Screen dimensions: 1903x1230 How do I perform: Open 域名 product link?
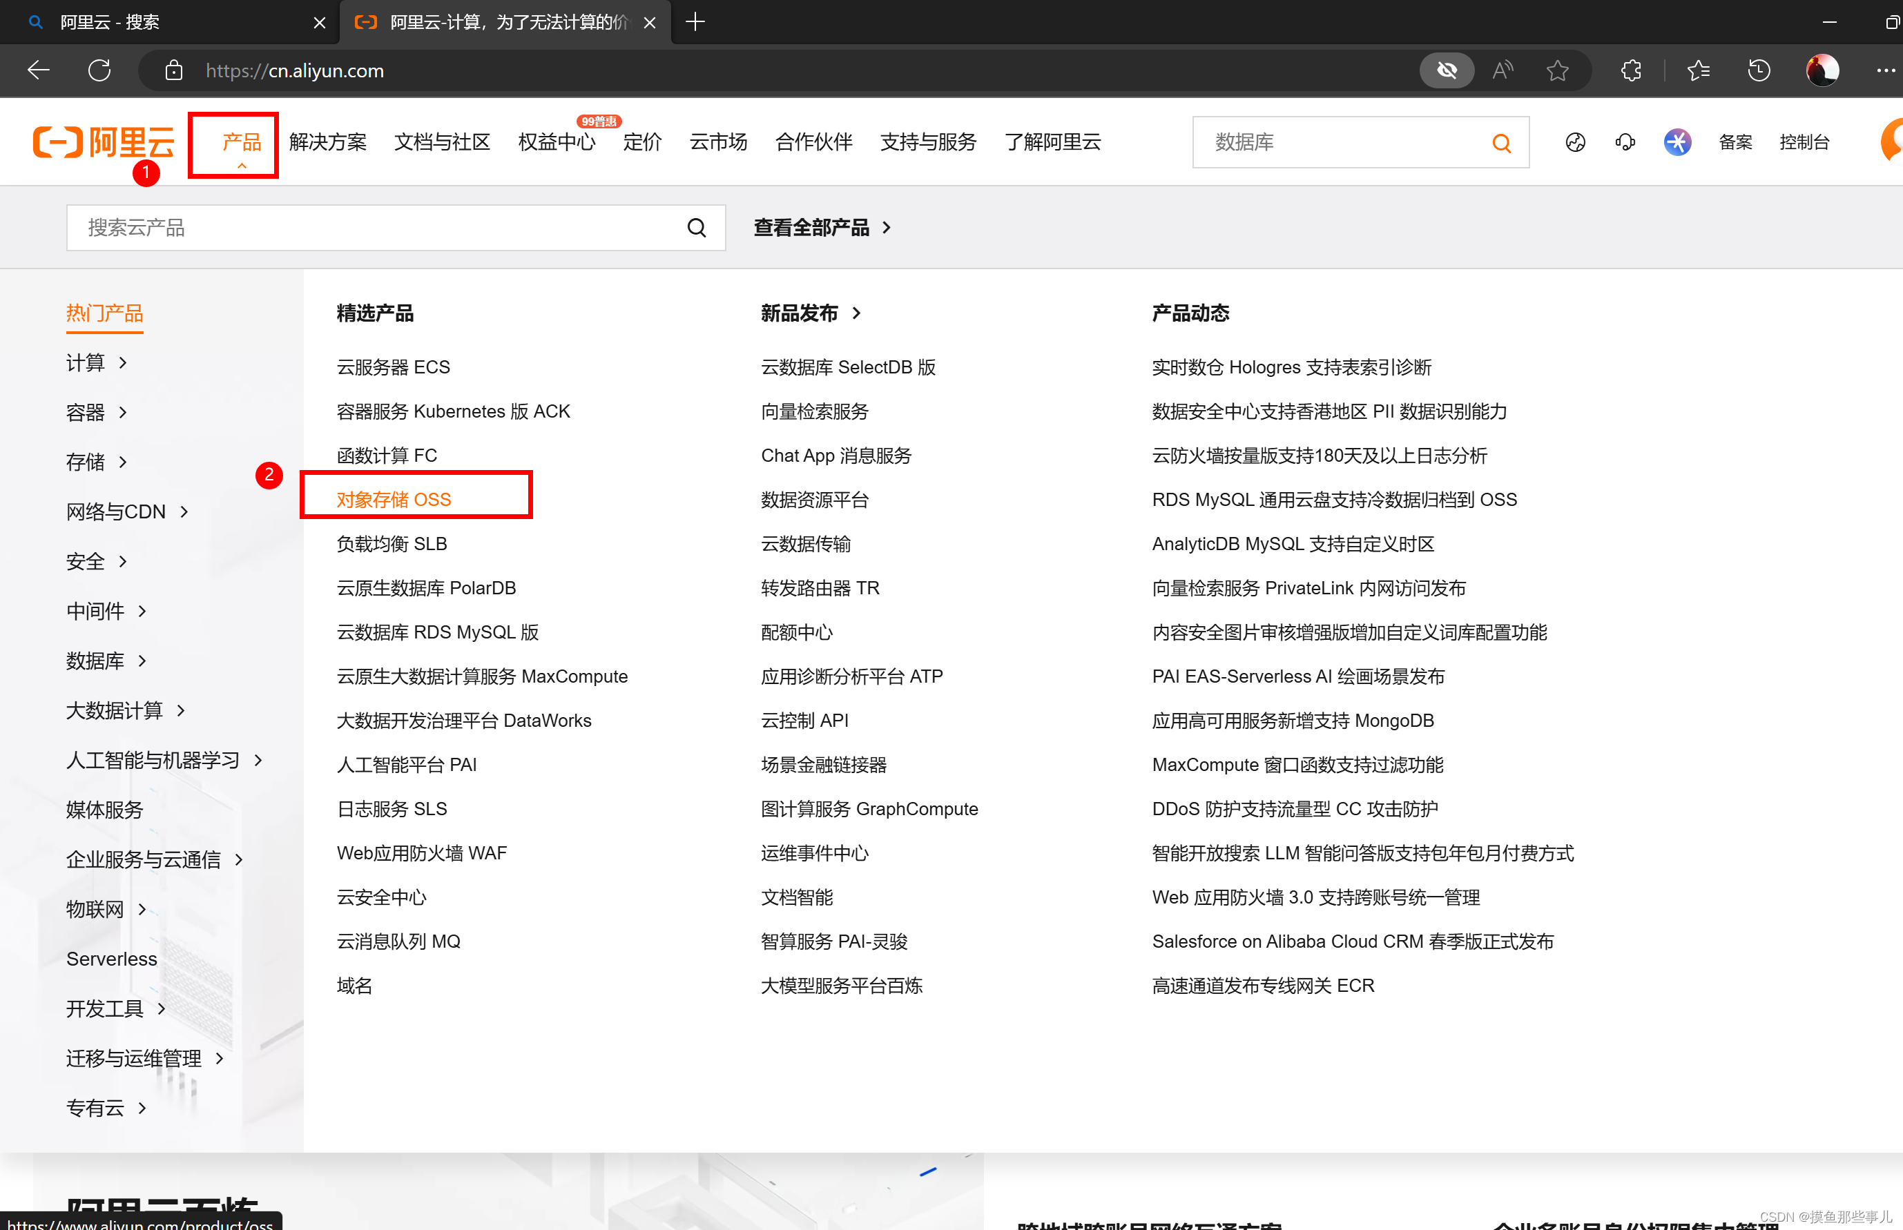(x=354, y=986)
